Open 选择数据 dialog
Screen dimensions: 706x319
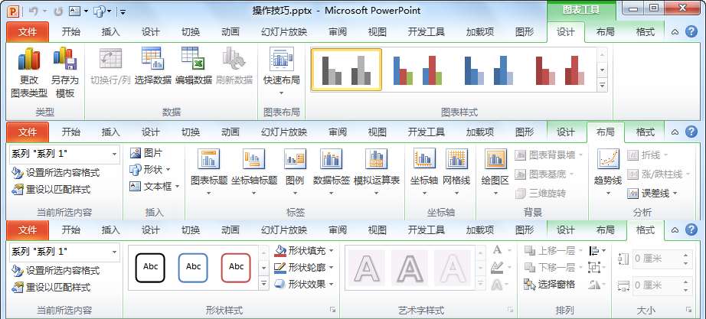click(152, 67)
